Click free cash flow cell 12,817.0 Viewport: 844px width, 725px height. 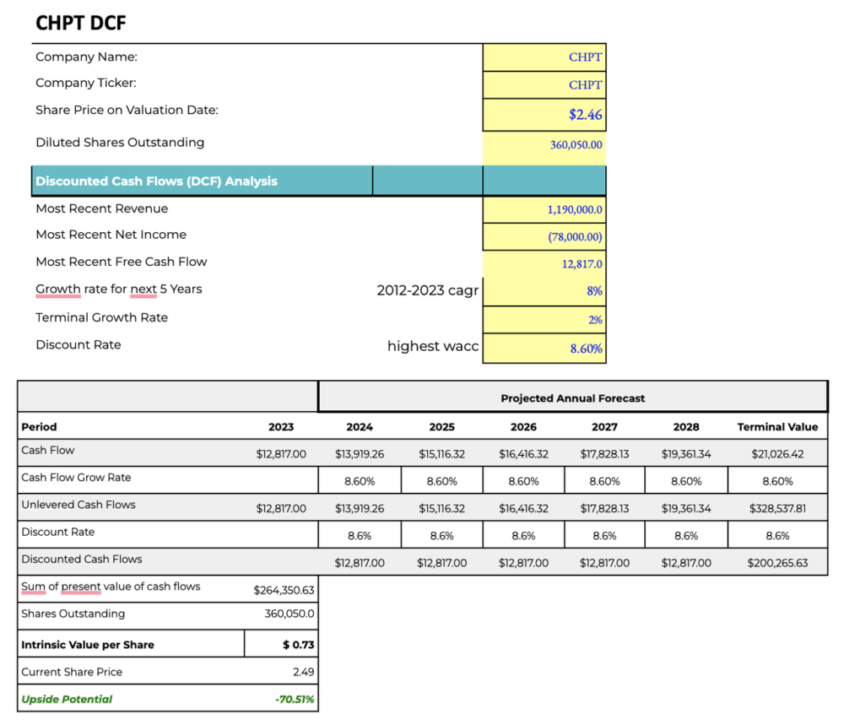544,264
